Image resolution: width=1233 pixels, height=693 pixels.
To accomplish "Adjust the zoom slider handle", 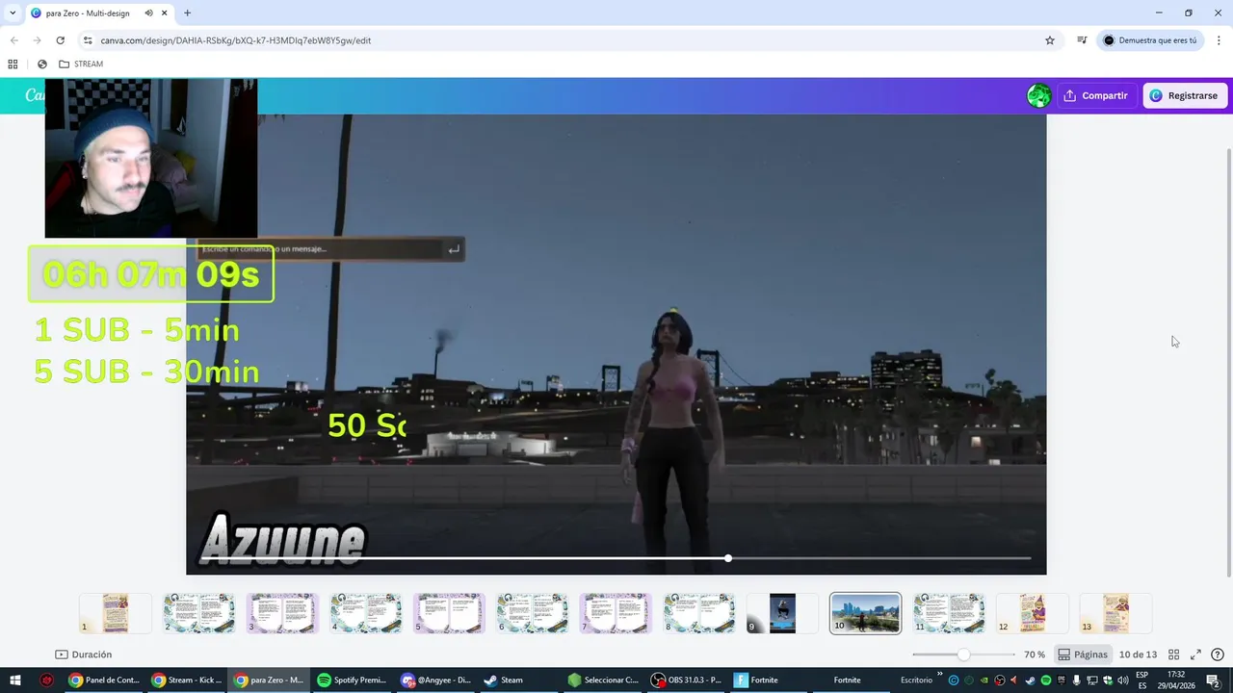I will tap(963, 654).
